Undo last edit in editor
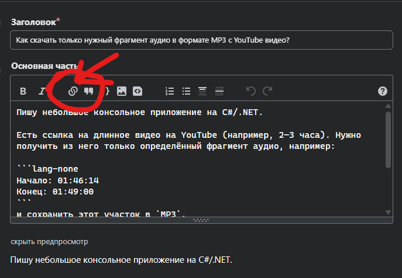The height and width of the screenshot is (278, 402). pos(250,91)
